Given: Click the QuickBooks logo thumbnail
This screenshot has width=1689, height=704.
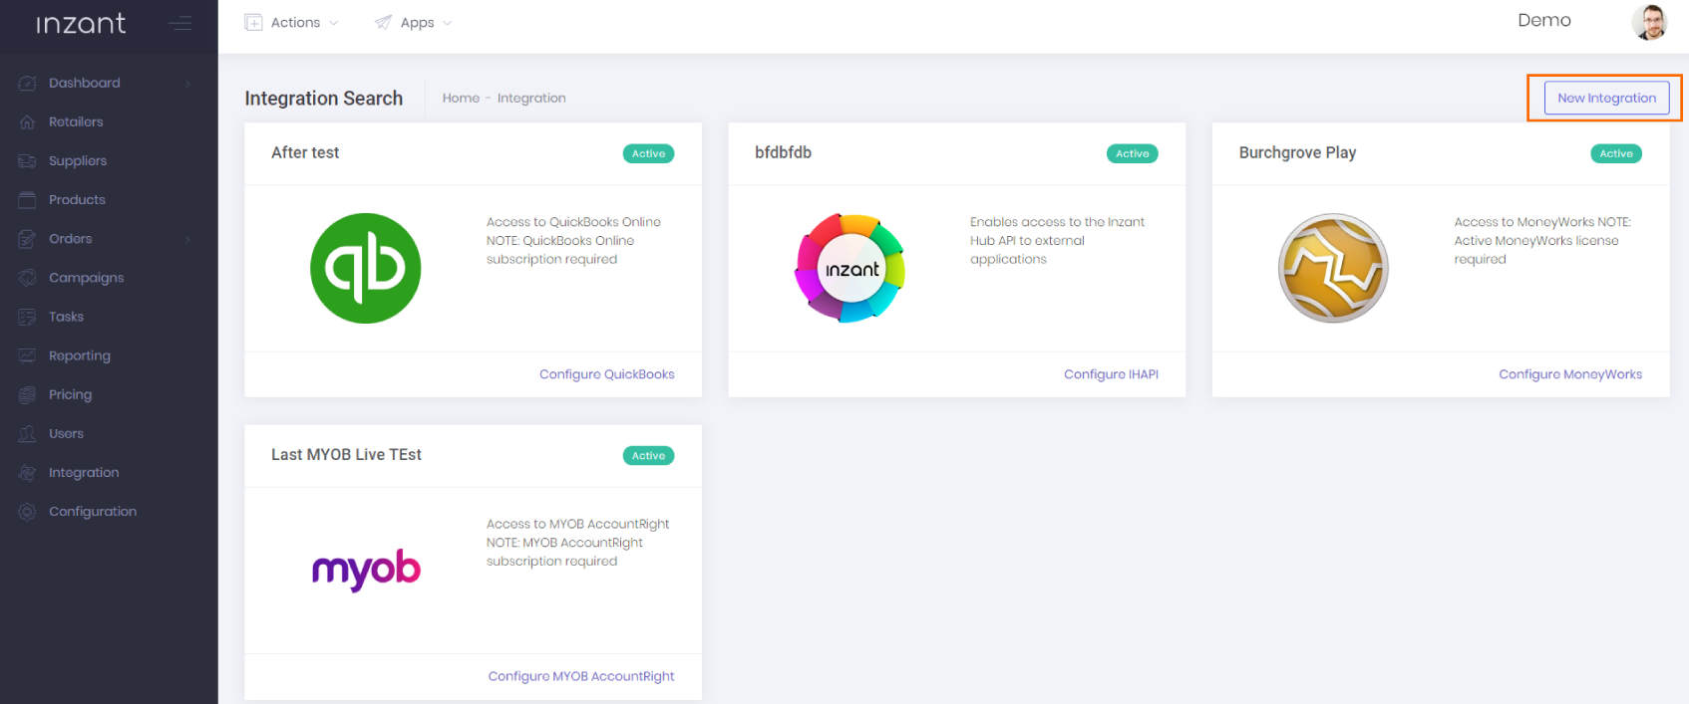Looking at the screenshot, I should coord(366,268).
